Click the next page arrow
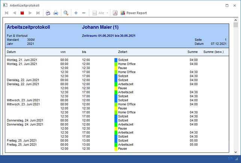The image size is (241, 163). (x=30, y=13)
